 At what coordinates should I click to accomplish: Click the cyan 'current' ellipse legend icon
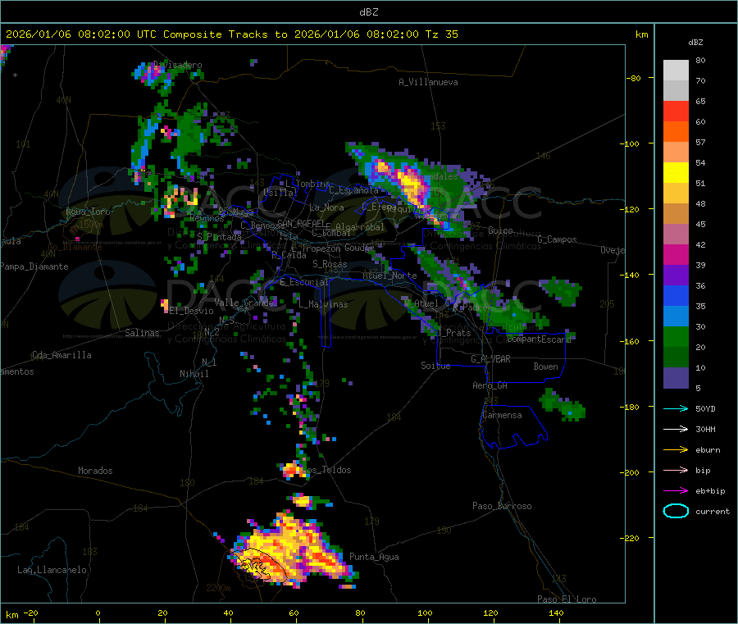pyautogui.click(x=676, y=511)
